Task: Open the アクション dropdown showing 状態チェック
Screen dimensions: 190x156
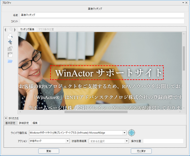Action: 67,141
